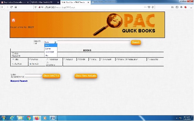Go to the OPAC home icon
Viewport: 194px width, 121px height.
coord(13,20)
